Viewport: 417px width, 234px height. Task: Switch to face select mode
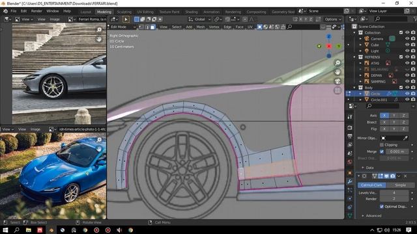[152, 27]
